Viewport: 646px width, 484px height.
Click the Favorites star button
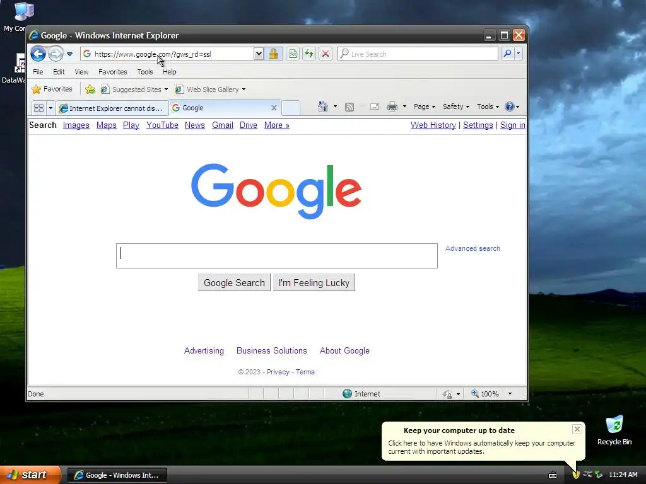tap(52, 89)
